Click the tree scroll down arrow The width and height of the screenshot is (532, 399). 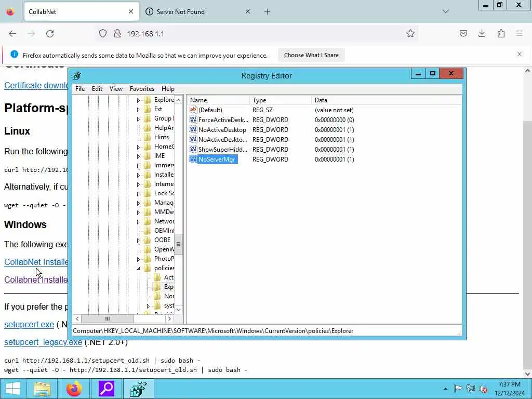click(179, 310)
